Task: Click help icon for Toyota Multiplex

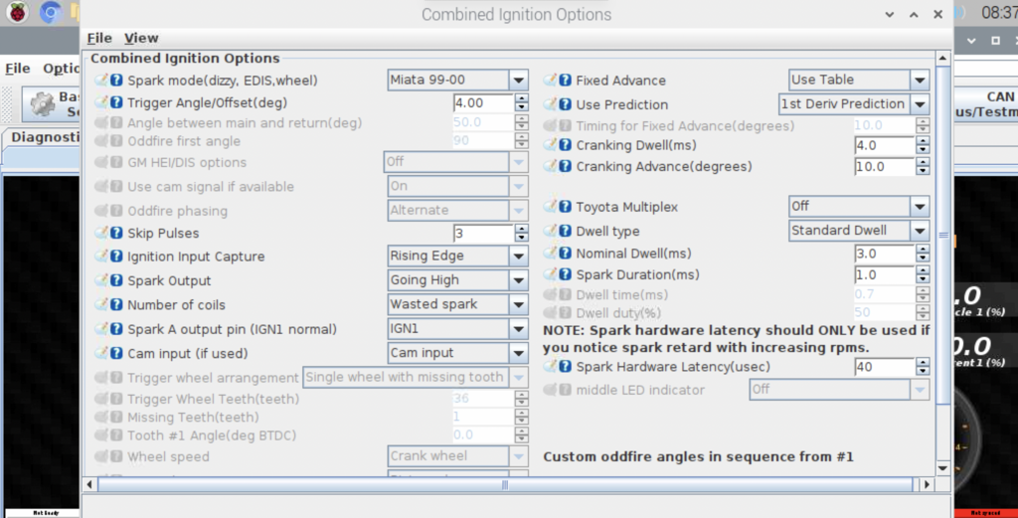Action: (x=566, y=207)
